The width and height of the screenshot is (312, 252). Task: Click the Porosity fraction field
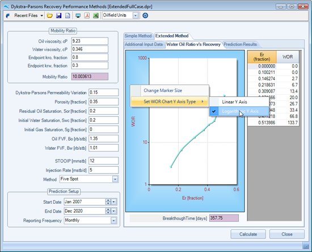[103, 102]
